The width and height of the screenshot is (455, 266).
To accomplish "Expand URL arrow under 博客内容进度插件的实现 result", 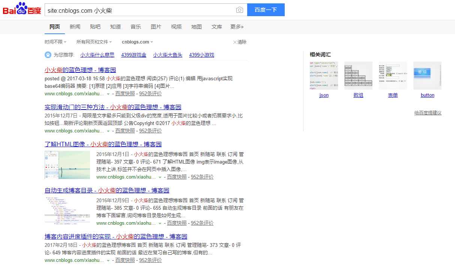I will 108,260.
